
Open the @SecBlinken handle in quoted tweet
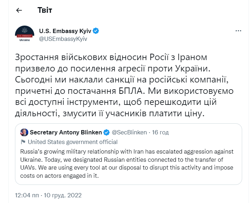(129, 132)
